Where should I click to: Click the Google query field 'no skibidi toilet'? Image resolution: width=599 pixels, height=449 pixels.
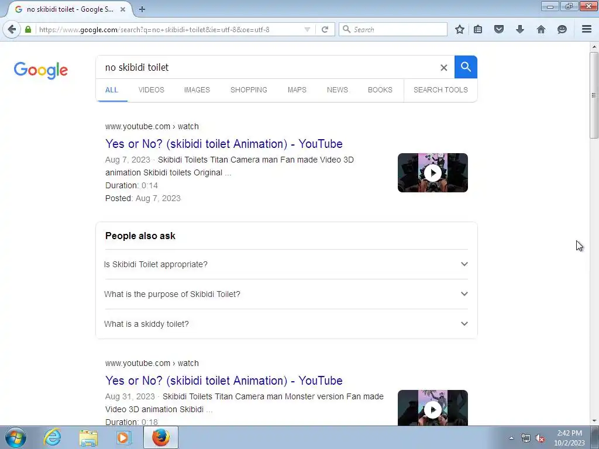267,67
